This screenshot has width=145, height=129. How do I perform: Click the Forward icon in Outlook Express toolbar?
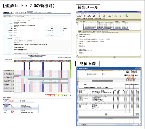pos(94,16)
